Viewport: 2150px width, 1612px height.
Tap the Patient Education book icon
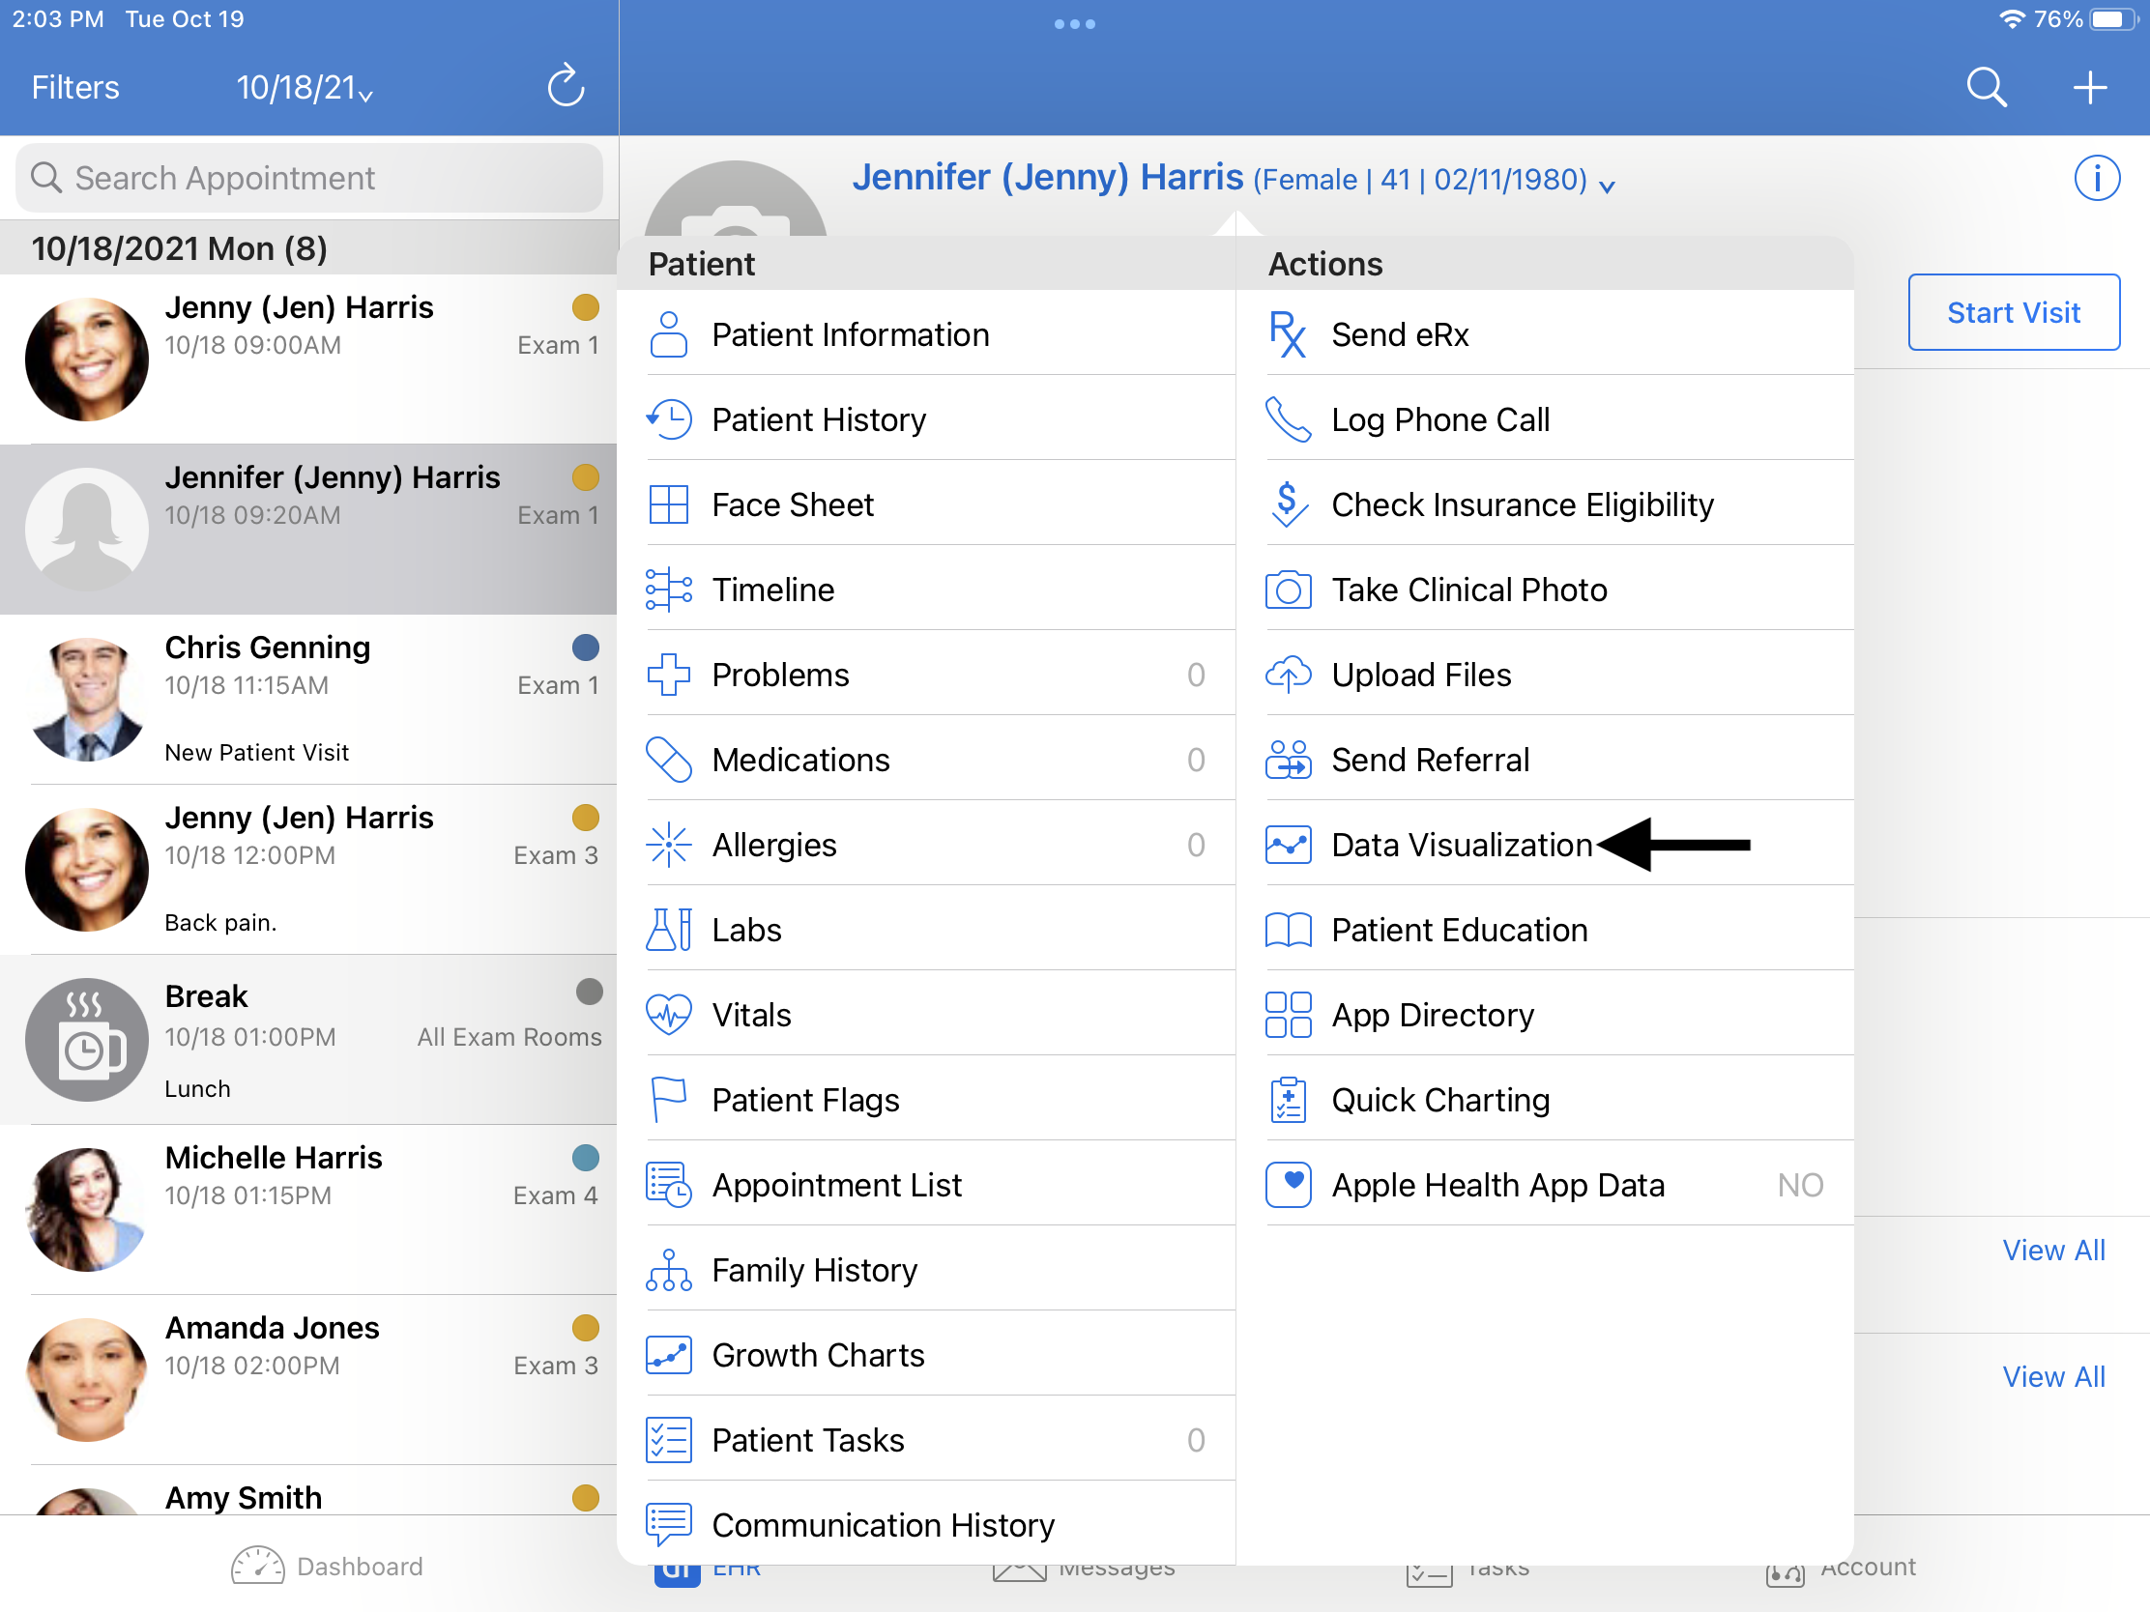click(1288, 930)
